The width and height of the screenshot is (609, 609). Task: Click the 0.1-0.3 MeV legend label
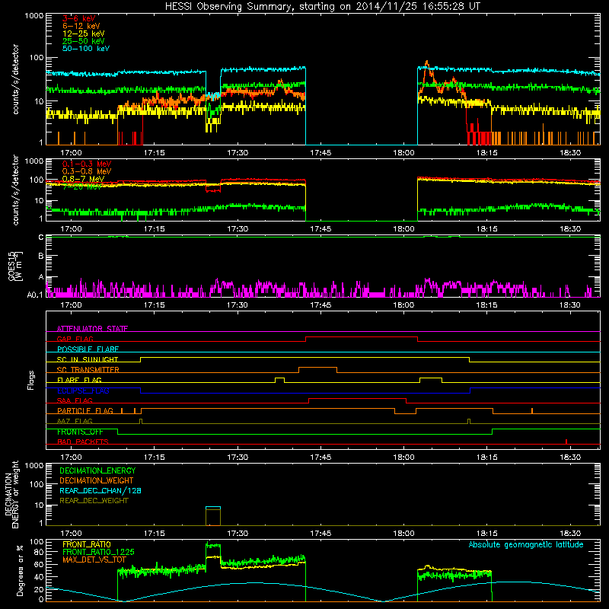coord(87,164)
